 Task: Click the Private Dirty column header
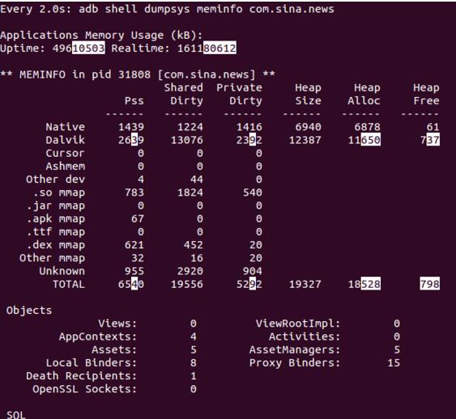(x=240, y=94)
